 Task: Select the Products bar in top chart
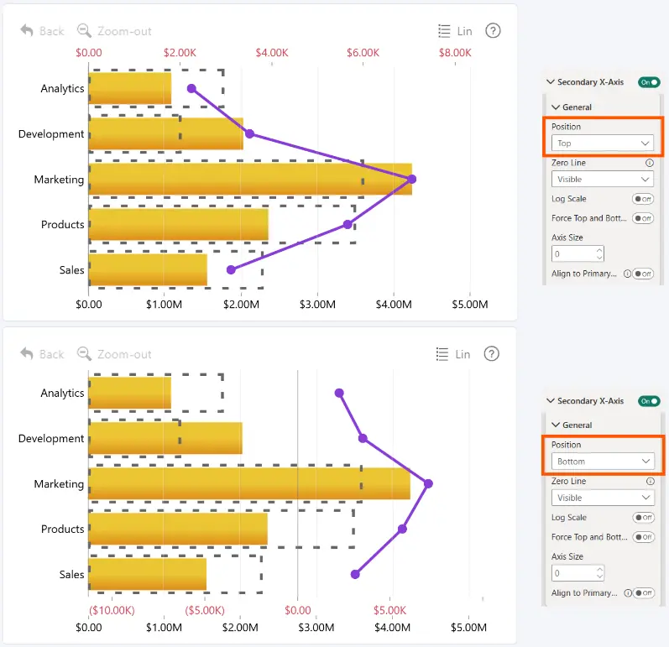[x=179, y=224]
